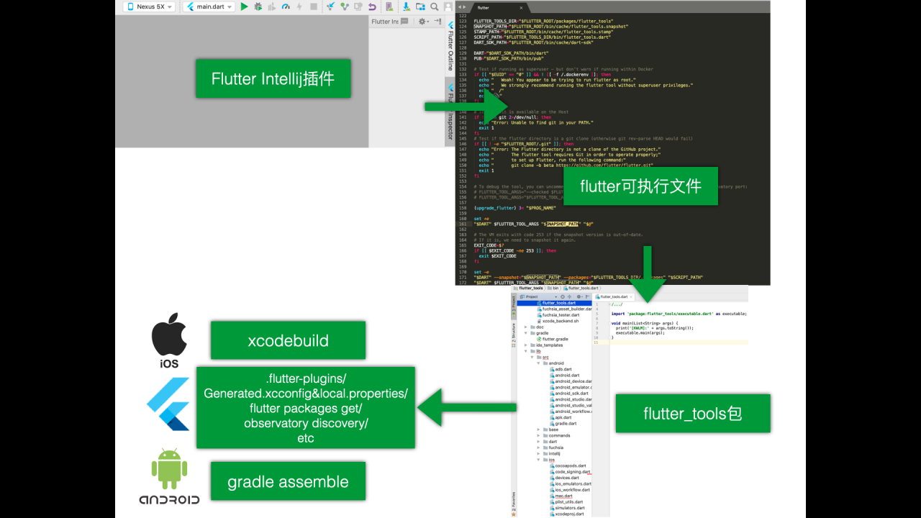Expand the doc folder

527,327
